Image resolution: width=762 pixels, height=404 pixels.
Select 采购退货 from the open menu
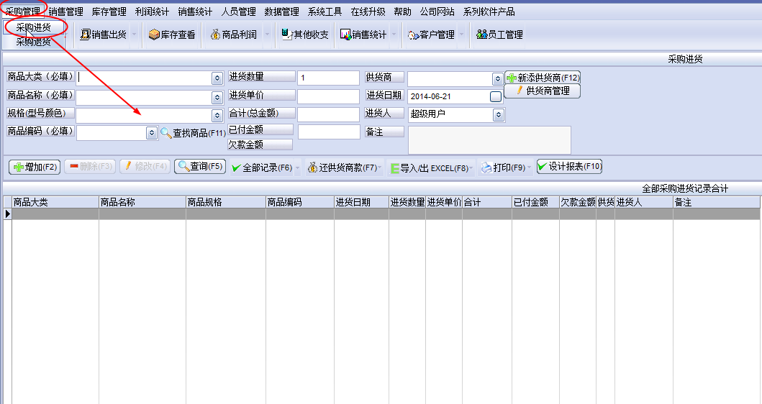33,42
